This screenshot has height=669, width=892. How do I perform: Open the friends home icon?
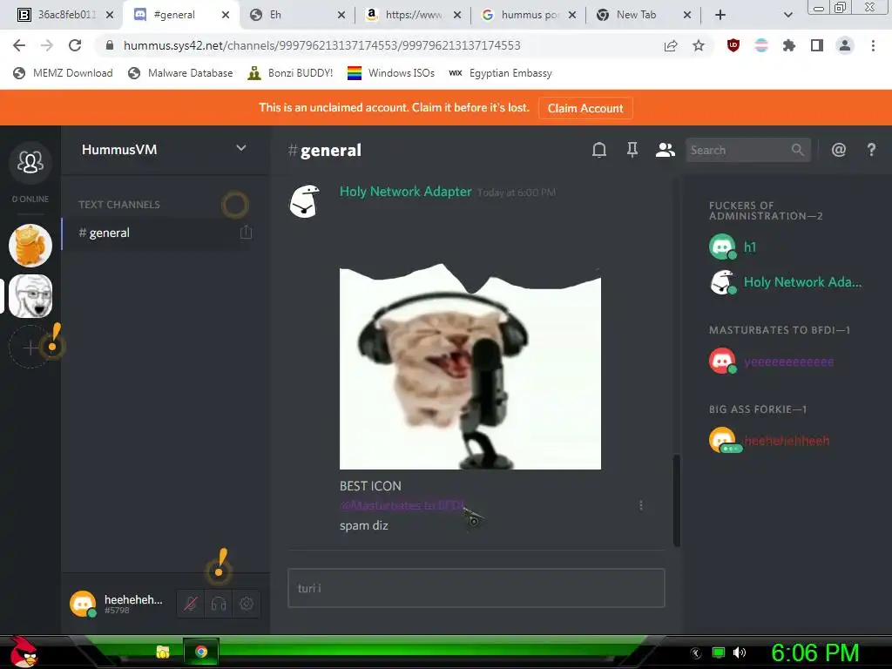30,163
